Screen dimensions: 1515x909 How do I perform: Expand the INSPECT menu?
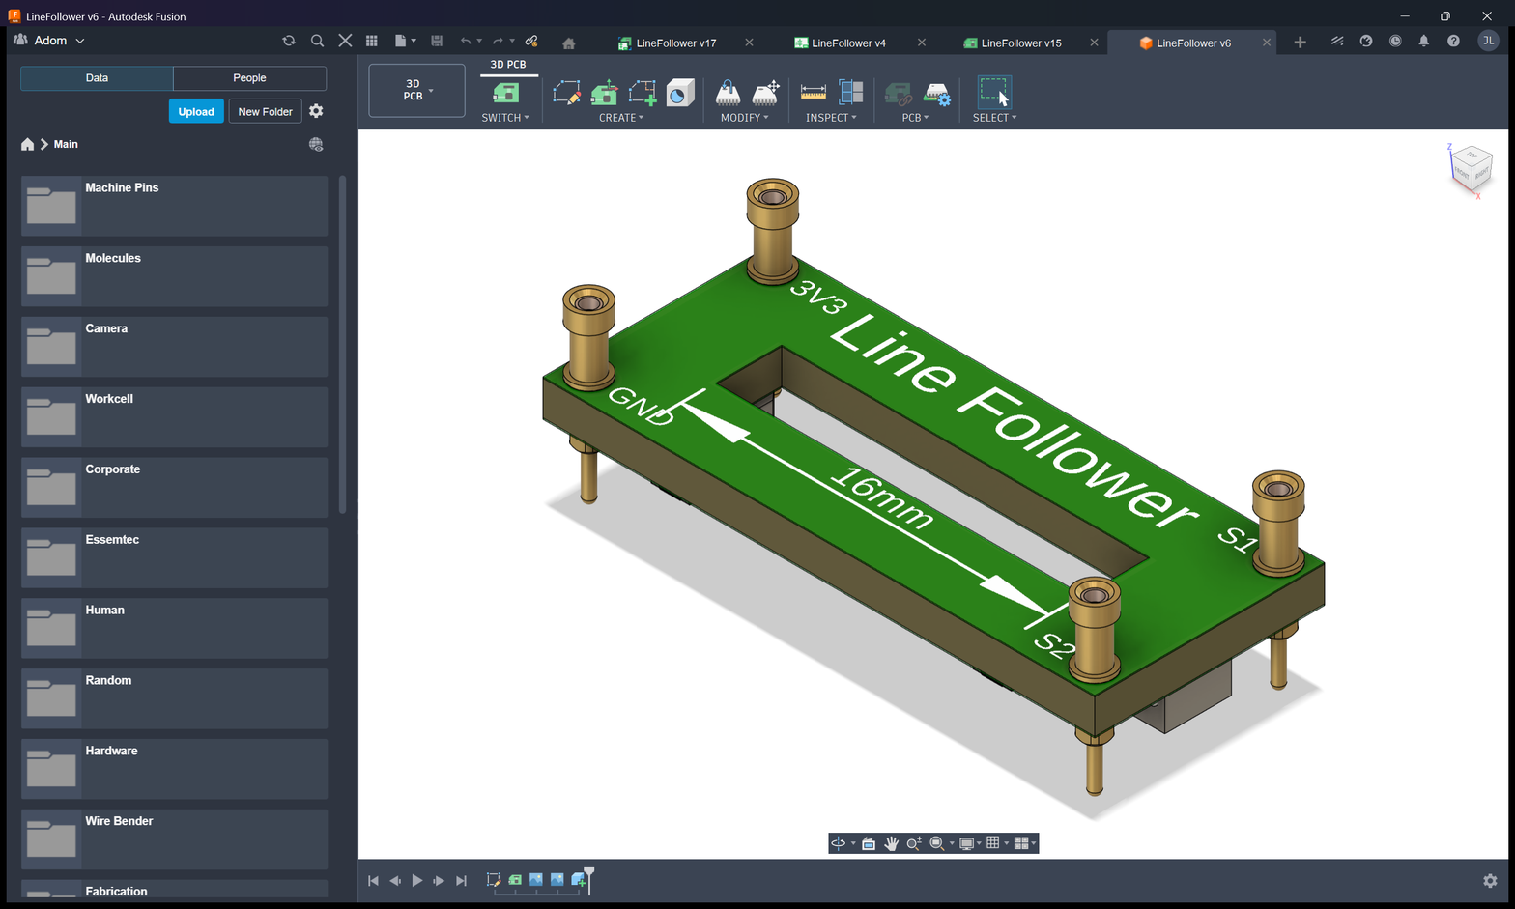(831, 118)
